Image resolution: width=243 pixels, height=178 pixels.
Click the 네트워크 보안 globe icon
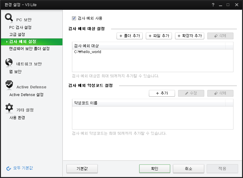[x=9, y=62]
